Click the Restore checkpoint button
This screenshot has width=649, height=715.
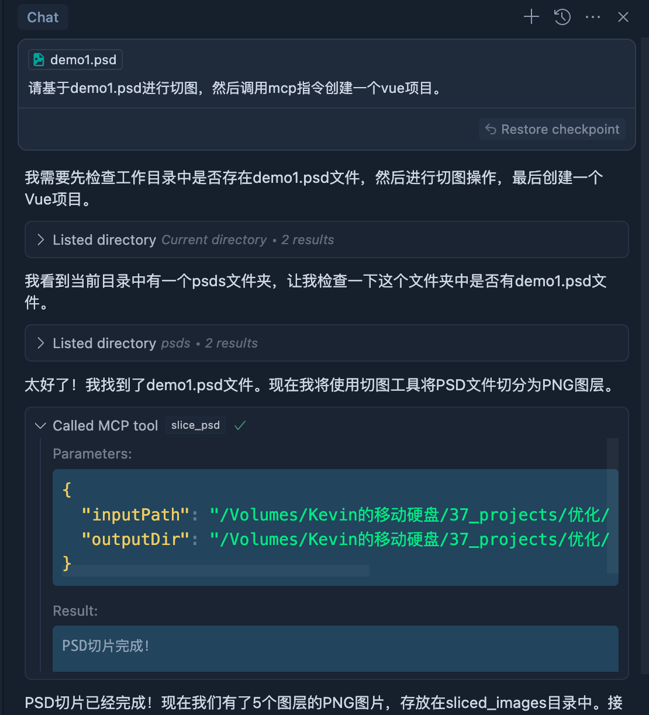(x=552, y=130)
